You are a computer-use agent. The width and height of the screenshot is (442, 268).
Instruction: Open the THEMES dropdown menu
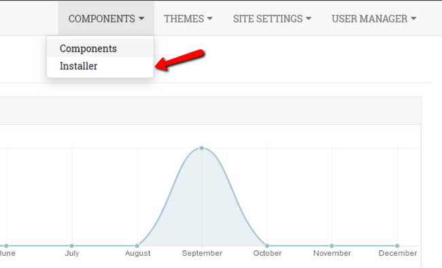(188, 18)
